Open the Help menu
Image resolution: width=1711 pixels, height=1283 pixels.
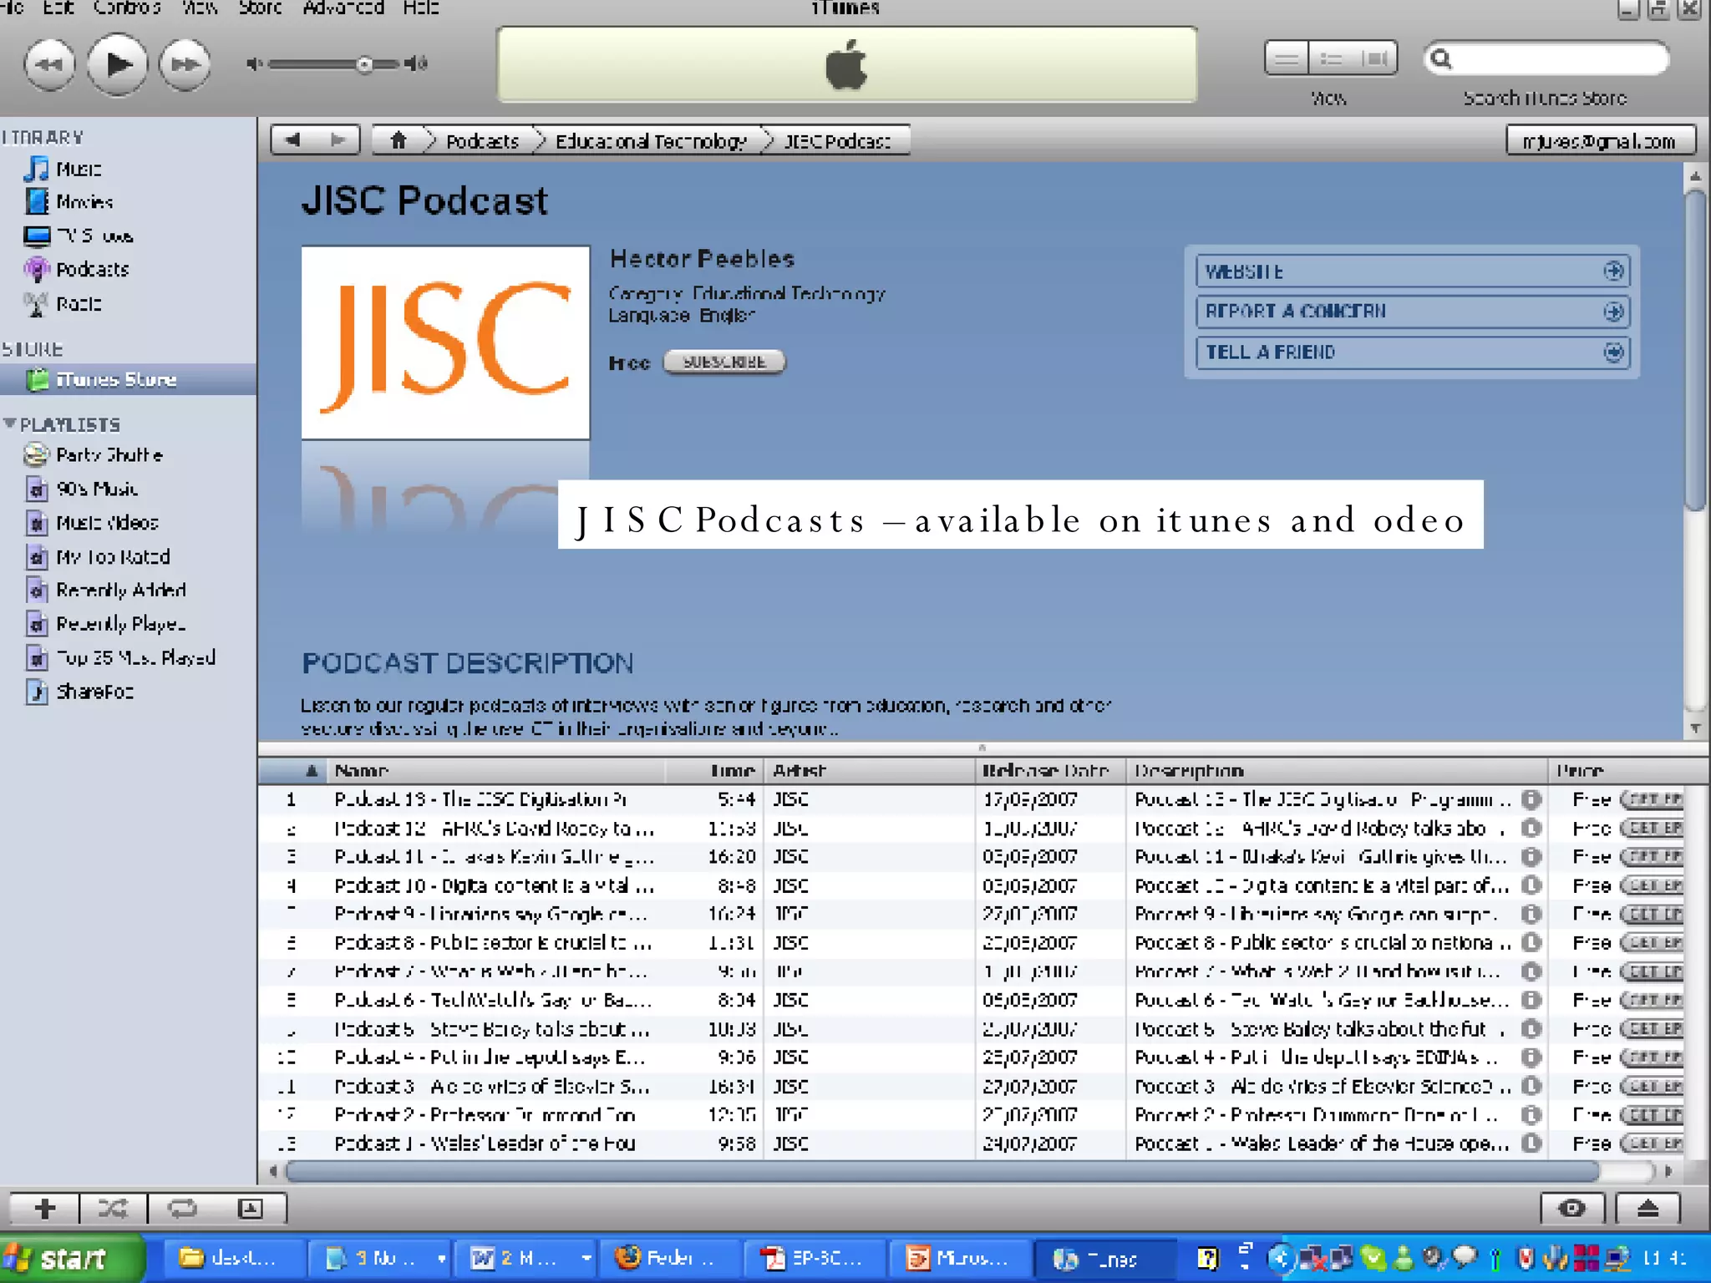click(421, 8)
